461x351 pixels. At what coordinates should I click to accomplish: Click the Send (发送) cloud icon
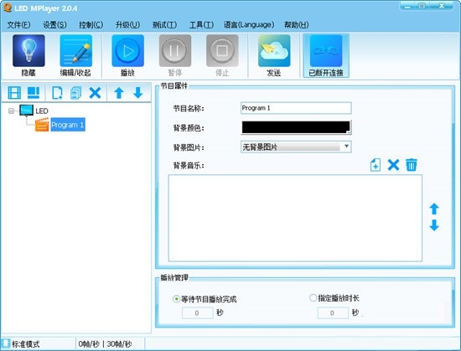tap(274, 51)
